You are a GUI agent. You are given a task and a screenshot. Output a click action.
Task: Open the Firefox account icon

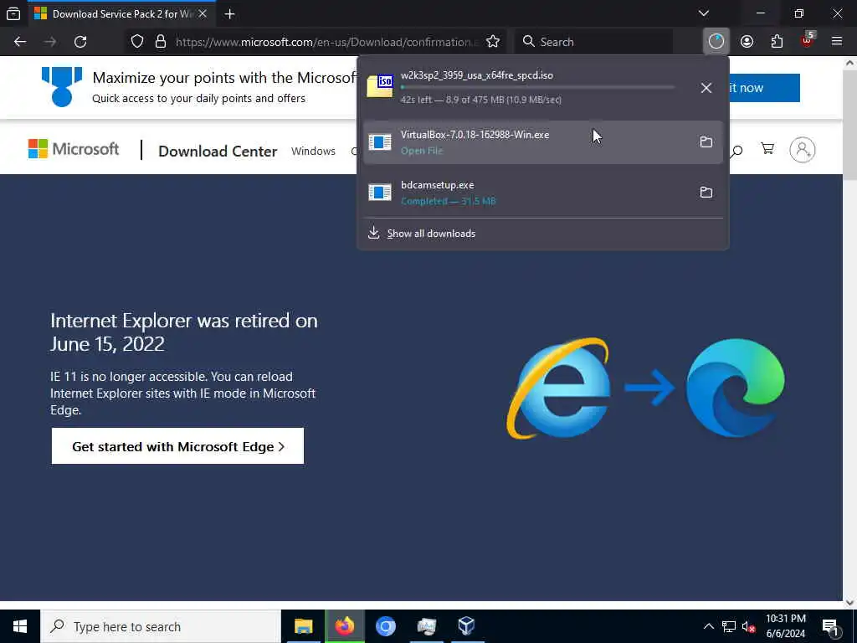[747, 42]
